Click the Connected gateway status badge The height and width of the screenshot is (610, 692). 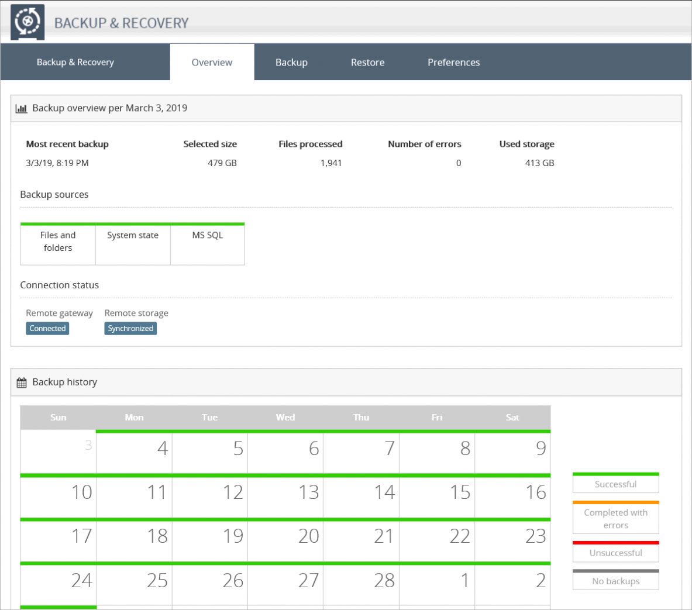[x=47, y=329]
